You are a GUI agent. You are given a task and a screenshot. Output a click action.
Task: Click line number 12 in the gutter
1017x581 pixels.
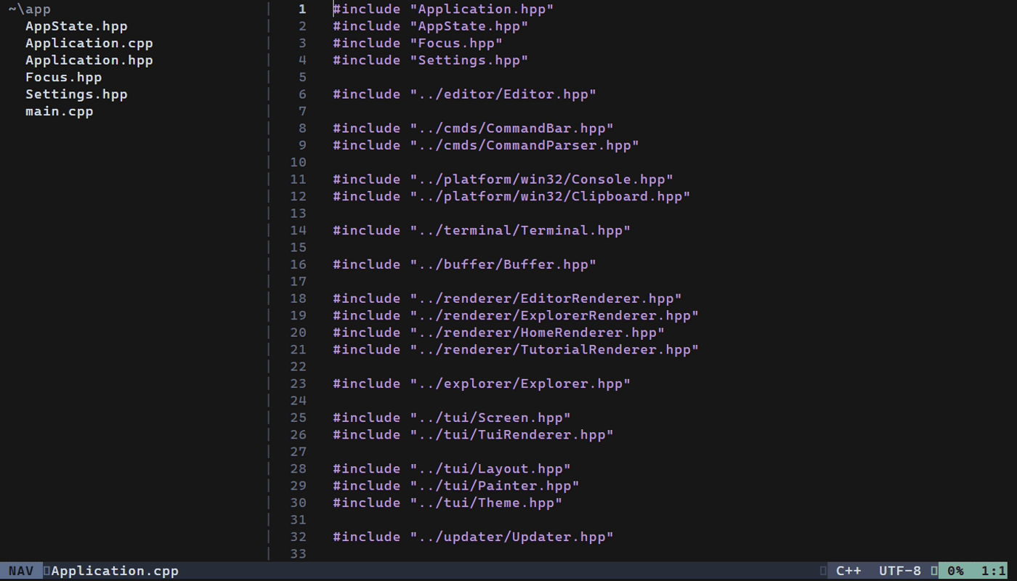pyautogui.click(x=298, y=196)
